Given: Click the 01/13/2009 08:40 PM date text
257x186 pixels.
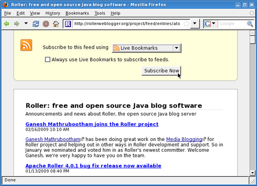Looking at the screenshot, I should (x=47, y=171).
